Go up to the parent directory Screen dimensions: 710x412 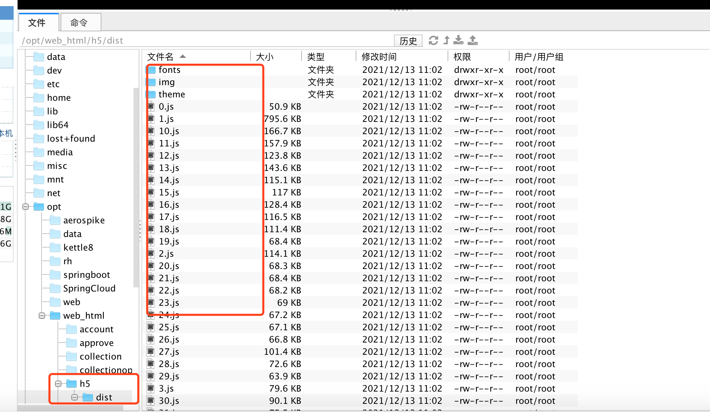447,41
